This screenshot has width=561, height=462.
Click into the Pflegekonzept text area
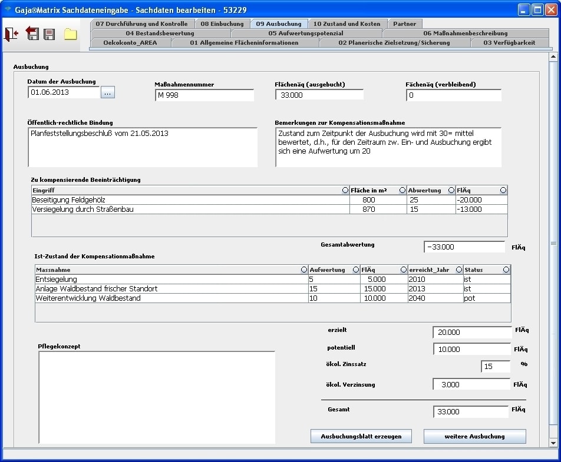coord(156,397)
